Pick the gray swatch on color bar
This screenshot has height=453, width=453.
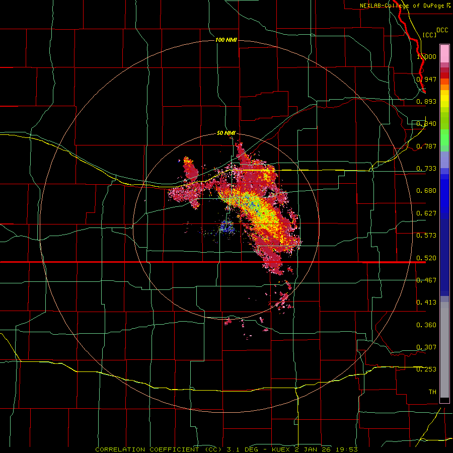point(444,350)
